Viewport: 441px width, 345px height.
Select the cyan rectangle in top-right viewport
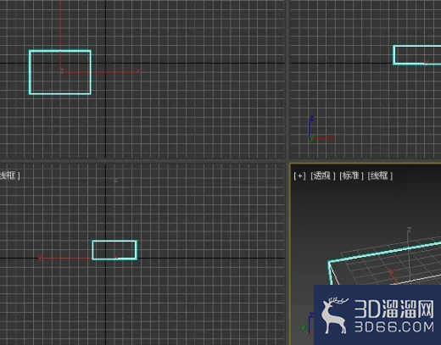coord(416,55)
